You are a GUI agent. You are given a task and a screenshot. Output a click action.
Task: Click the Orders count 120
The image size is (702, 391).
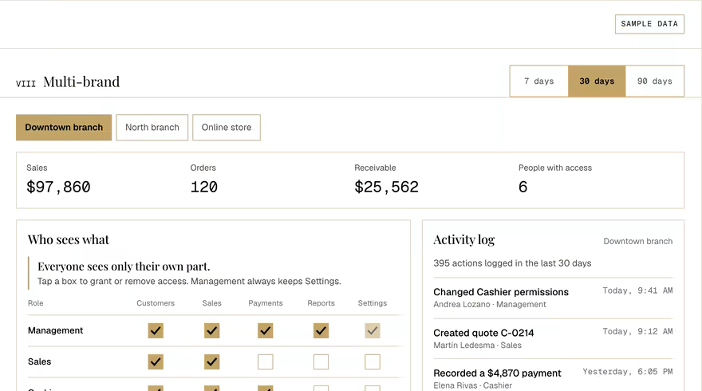tap(203, 187)
